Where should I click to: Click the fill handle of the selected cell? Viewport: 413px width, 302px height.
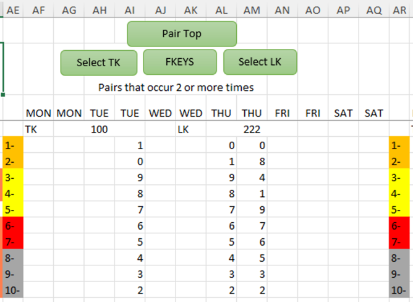[3, 95]
